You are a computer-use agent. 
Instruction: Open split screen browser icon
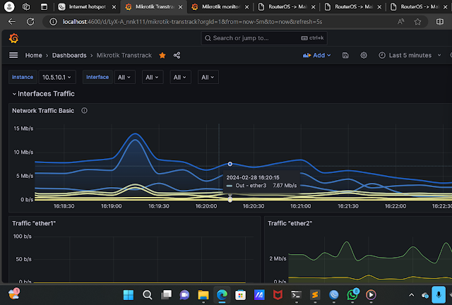(440, 22)
